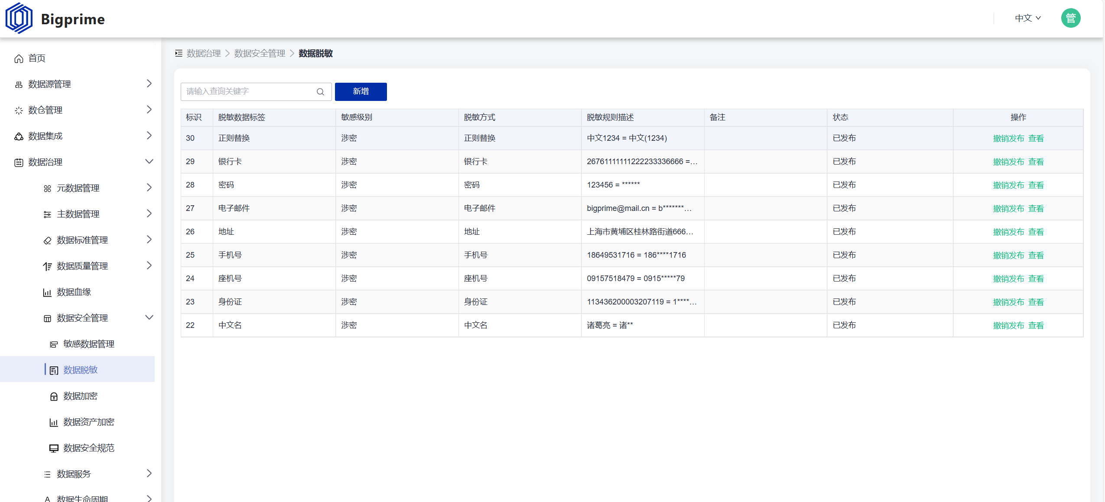
Task: Click 数据治理 in the breadcrumb
Action: click(x=204, y=53)
